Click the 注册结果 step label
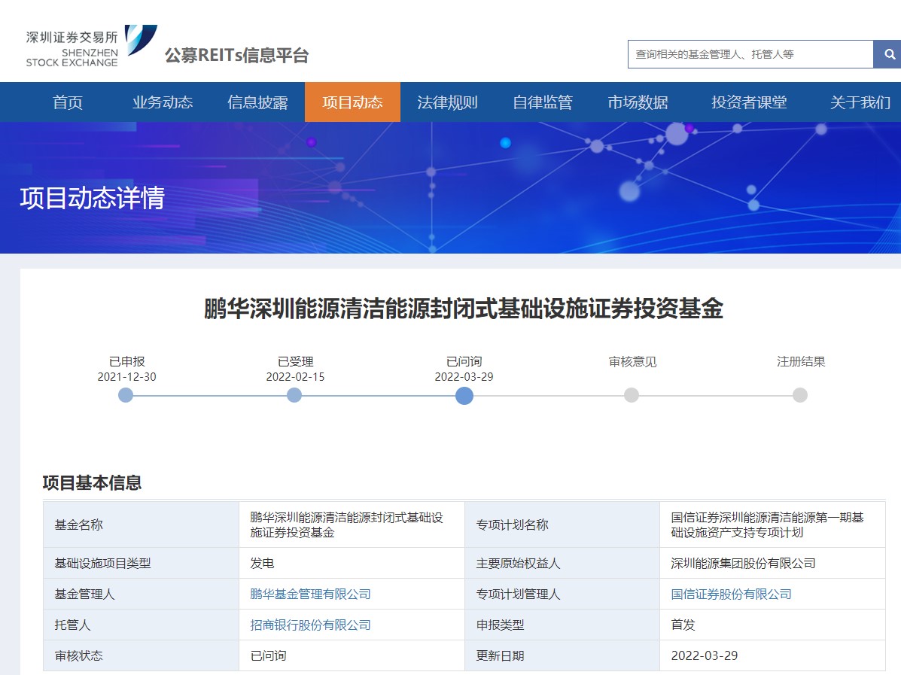Screen dimensions: 901x675 [801, 361]
